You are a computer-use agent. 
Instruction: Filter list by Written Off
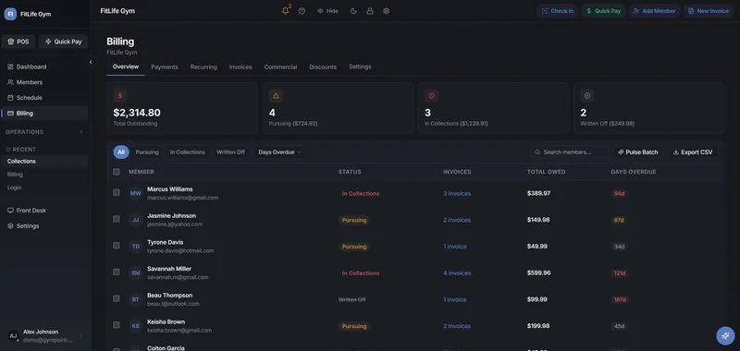(x=230, y=152)
